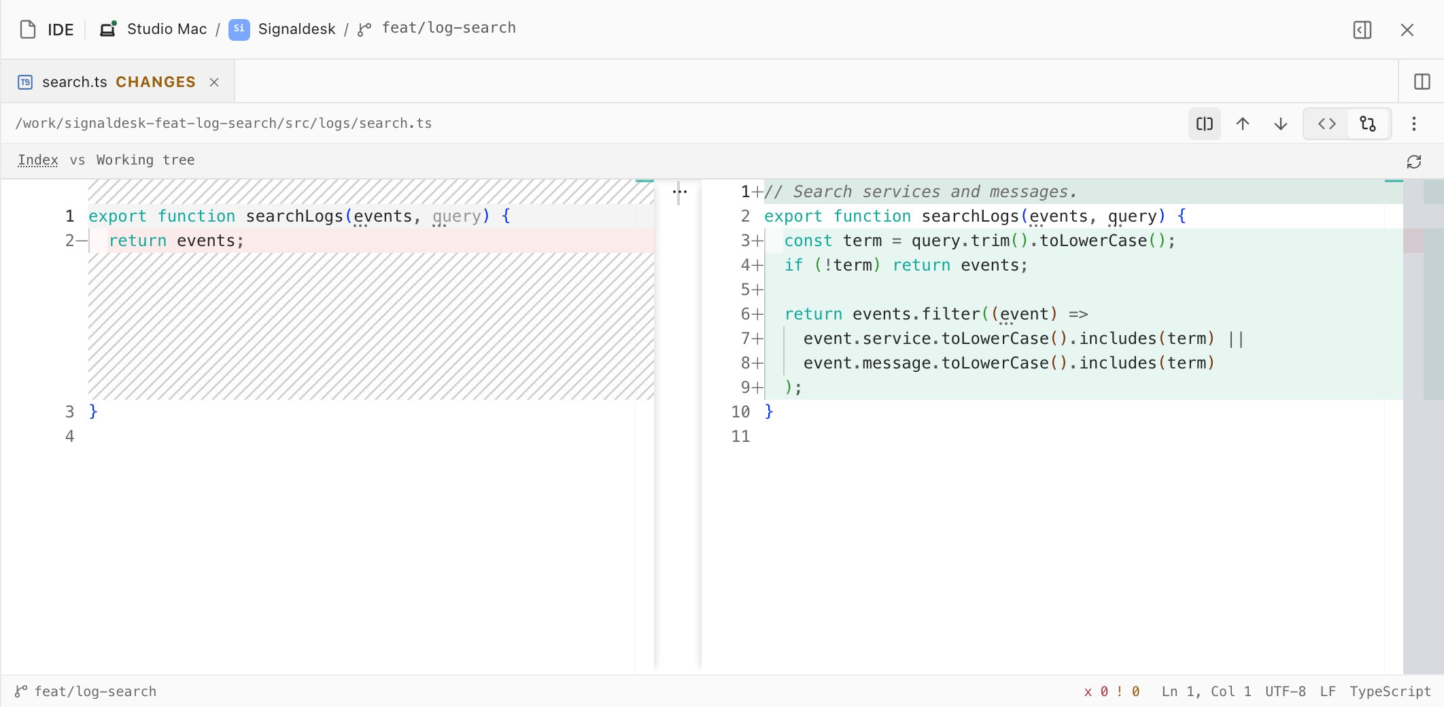Click the Index comparison source label
The height and width of the screenshot is (707, 1444).
click(38, 160)
